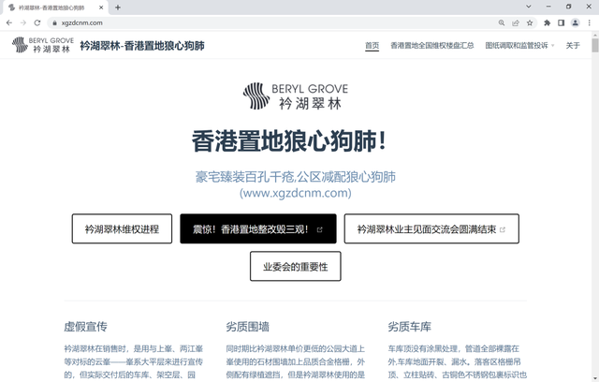The height and width of the screenshot is (382, 599).
Task: Restore down the browser window
Action: [x=569, y=7]
